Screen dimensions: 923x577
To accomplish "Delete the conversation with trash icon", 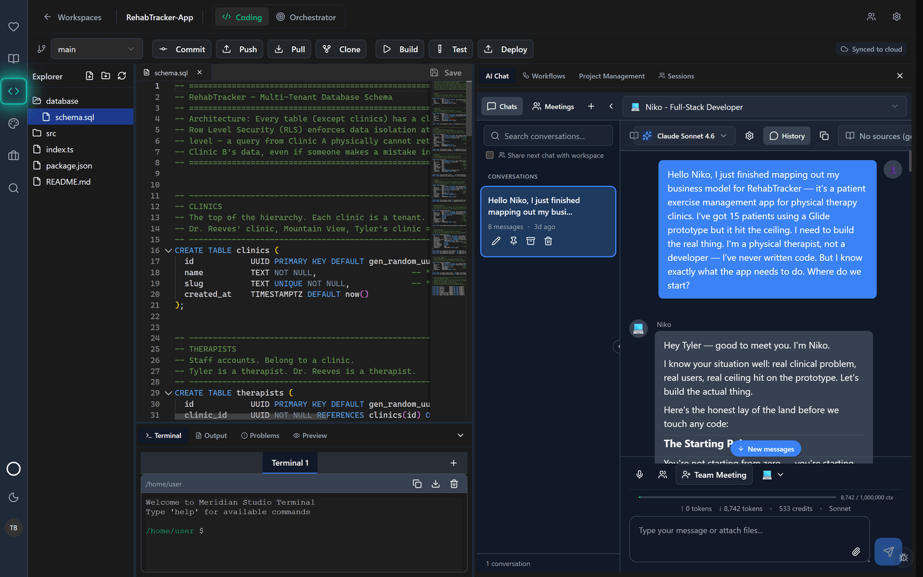I will point(548,241).
